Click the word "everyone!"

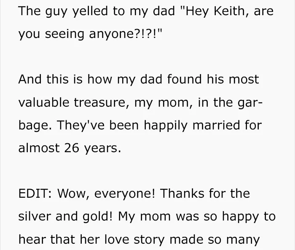124,194
